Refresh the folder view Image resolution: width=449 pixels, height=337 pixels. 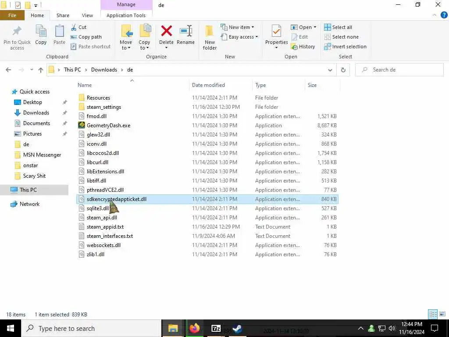tap(343, 70)
